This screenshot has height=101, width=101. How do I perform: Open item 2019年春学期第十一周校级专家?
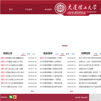click(52, 83)
